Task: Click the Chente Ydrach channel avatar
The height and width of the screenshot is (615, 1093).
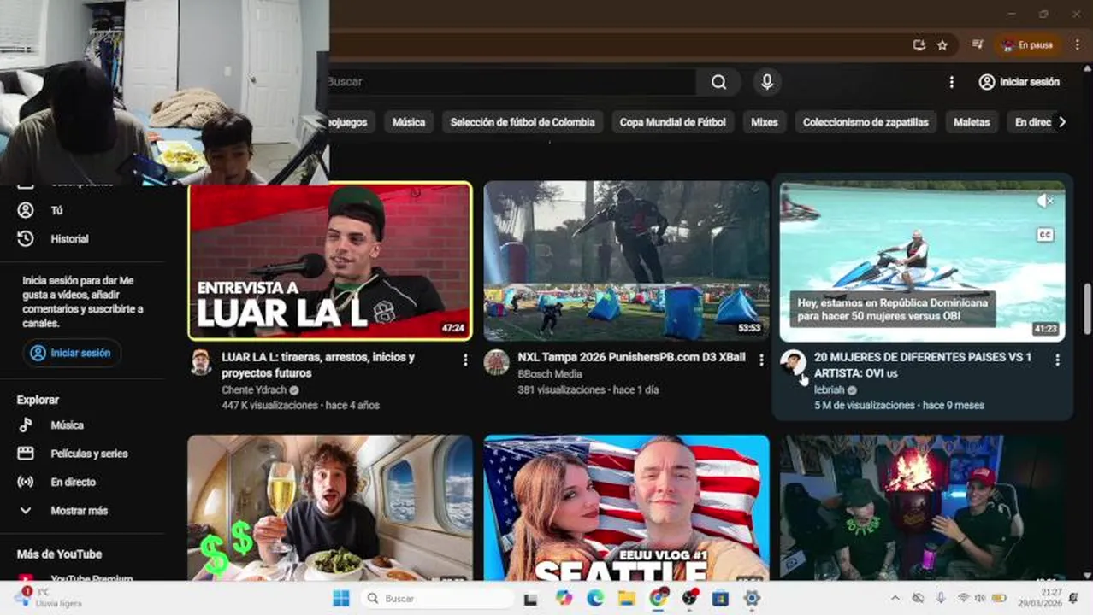Action: click(x=201, y=362)
